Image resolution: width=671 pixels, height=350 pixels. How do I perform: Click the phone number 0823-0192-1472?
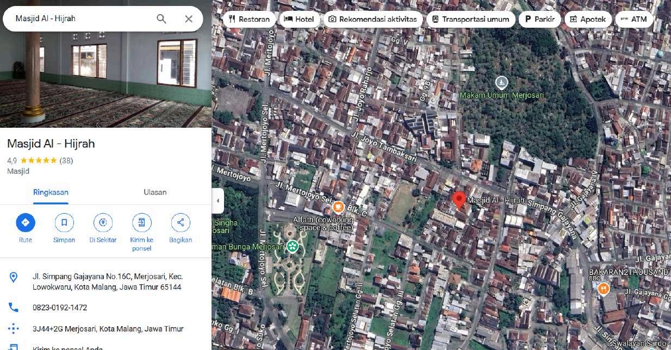pos(60,308)
